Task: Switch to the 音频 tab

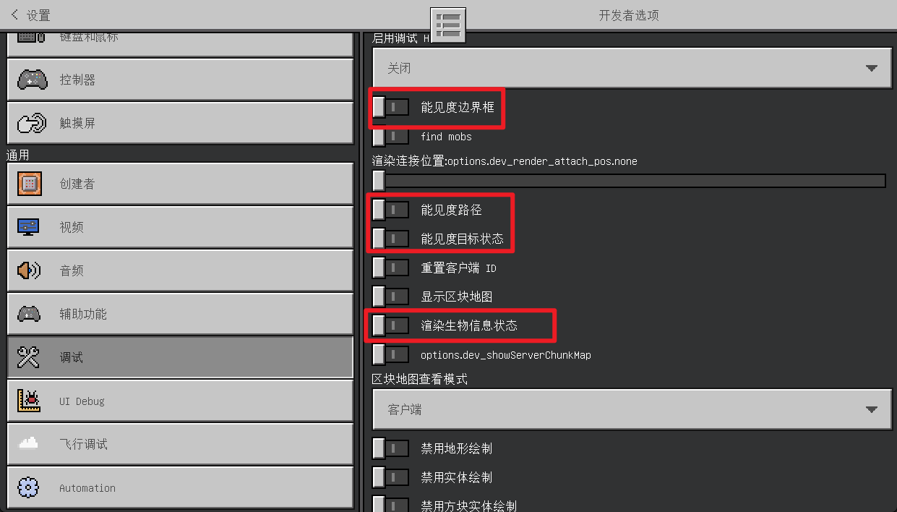Action: [x=180, y=270]
